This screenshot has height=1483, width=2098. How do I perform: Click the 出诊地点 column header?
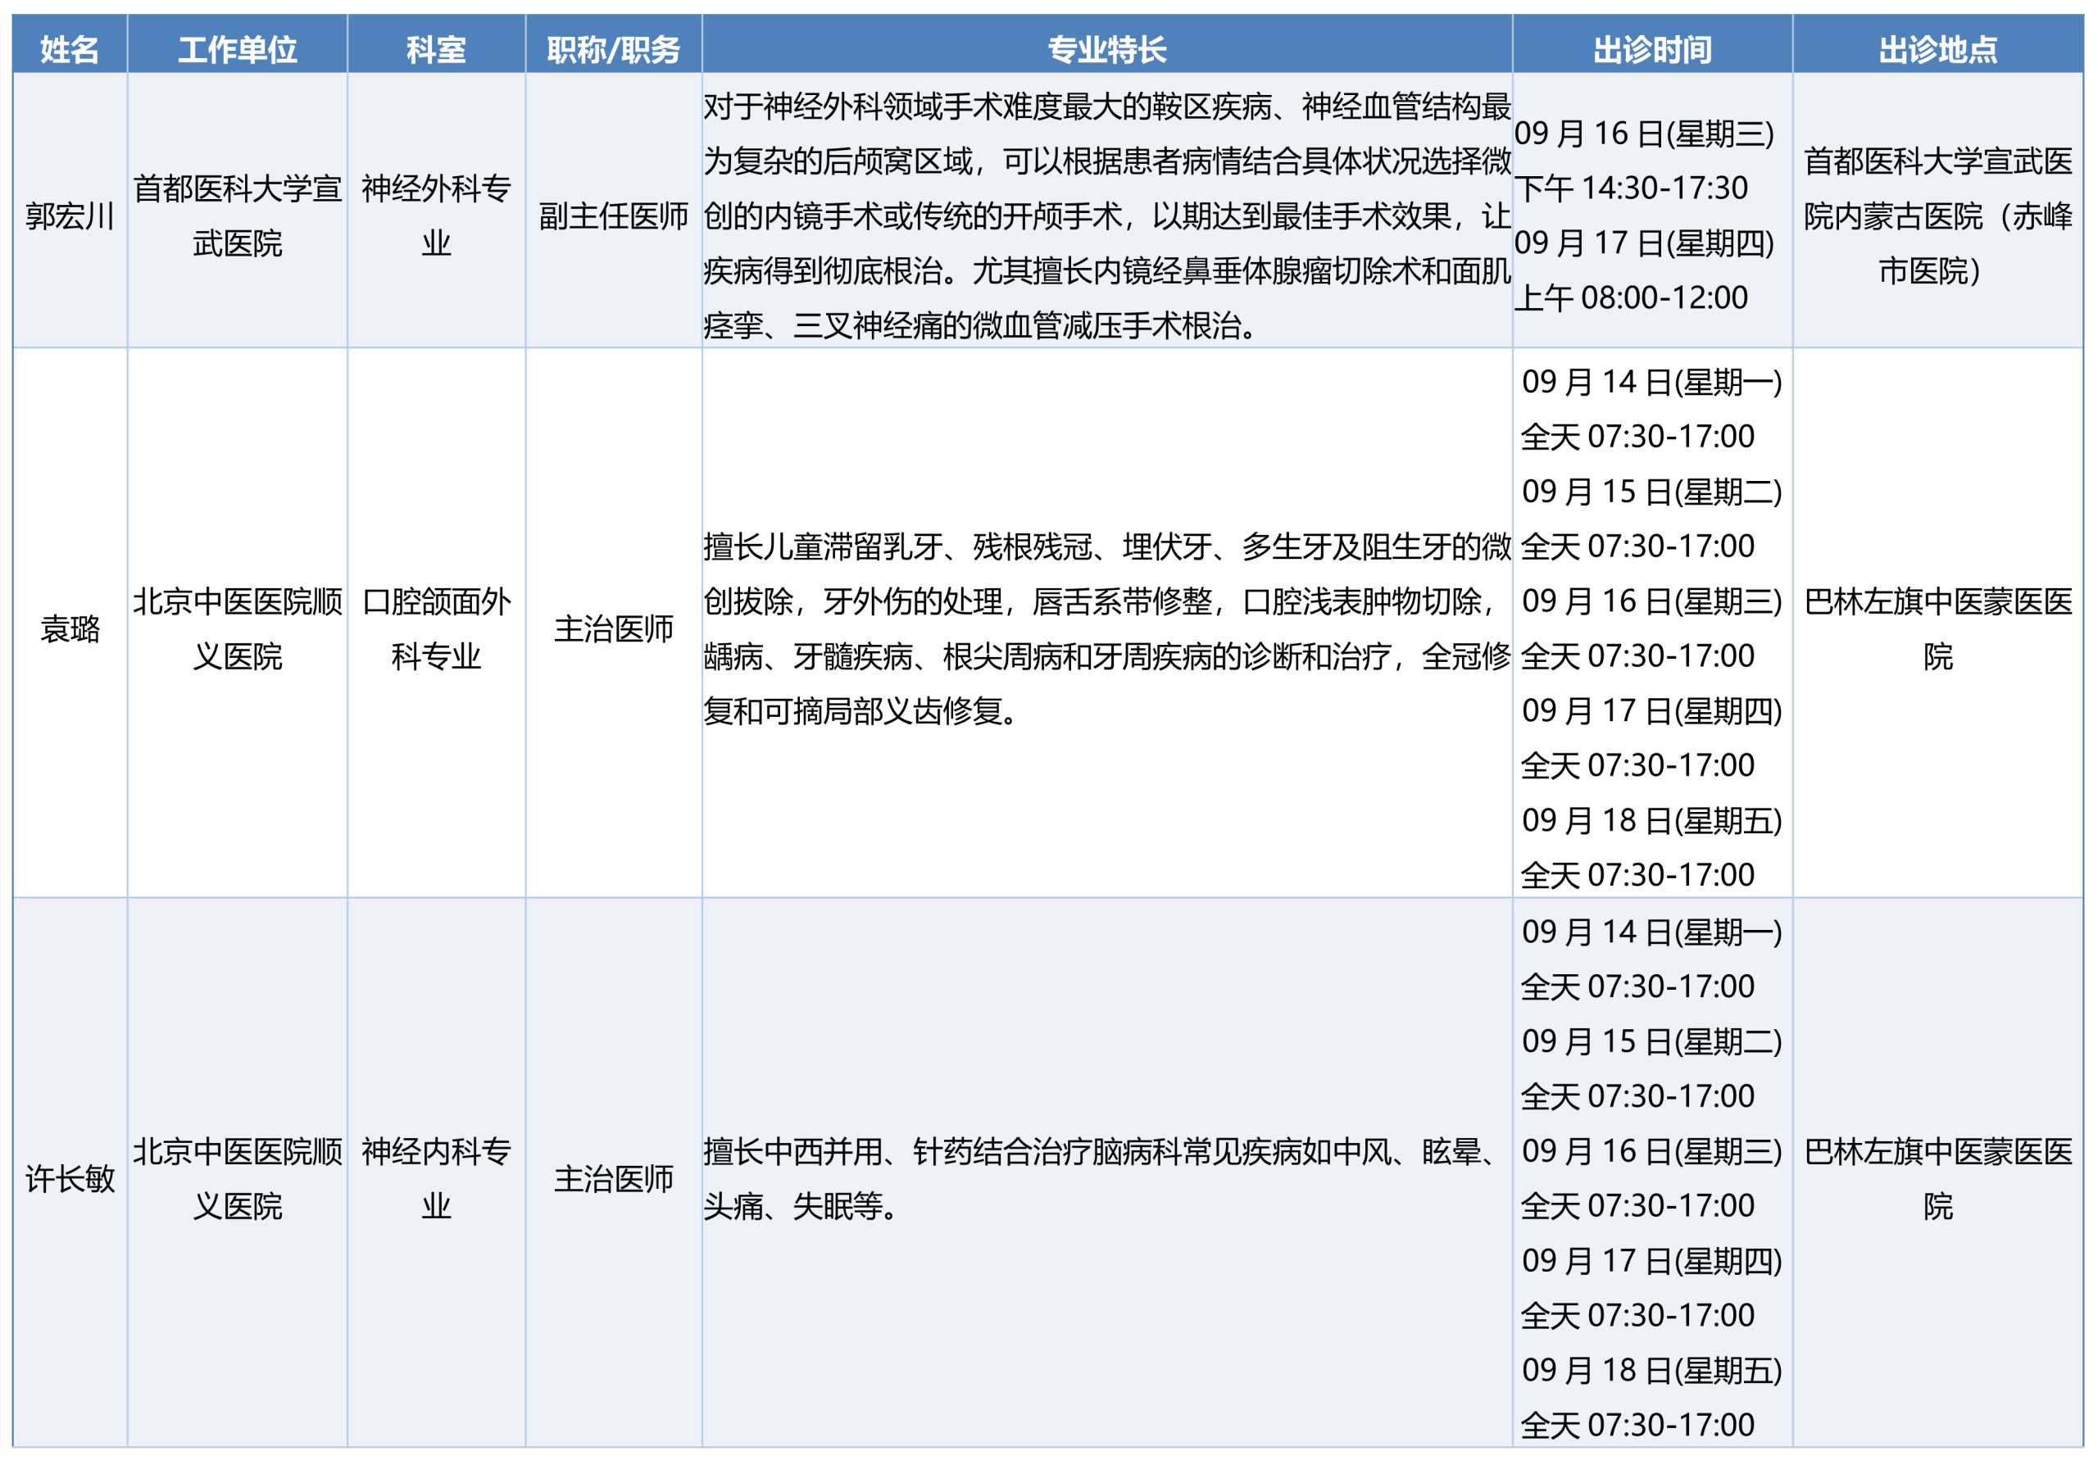click(x=1937, y=48)
